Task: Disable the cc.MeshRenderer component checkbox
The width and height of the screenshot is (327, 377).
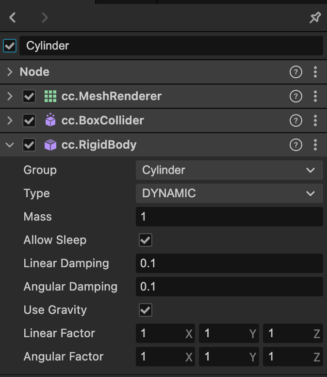Action: point(29,96)
